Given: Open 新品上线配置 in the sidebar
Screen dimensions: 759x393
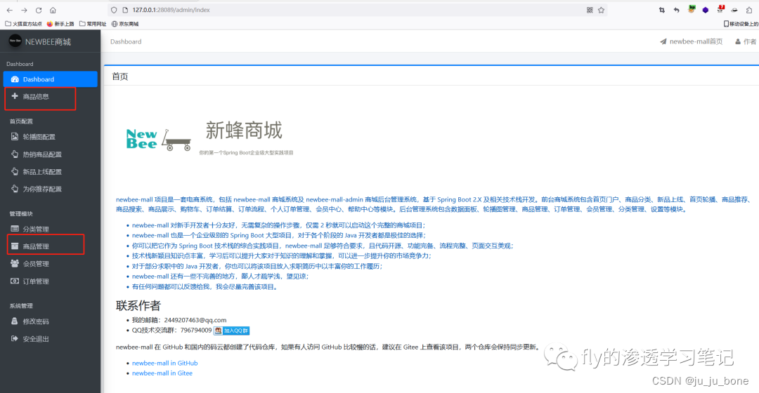Looking at the screenshot, I should pyautogui.click(x=42, y=172).
